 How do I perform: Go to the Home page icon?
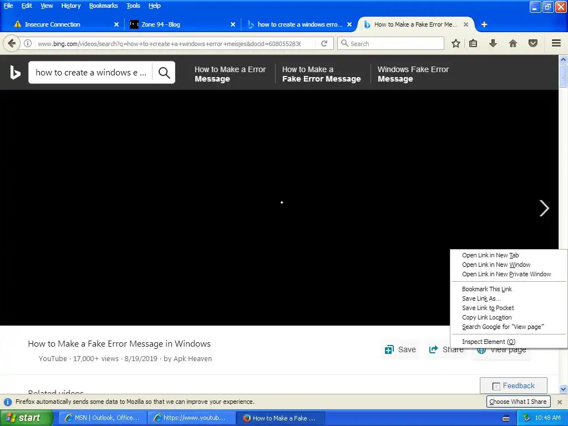(x=513, y=43)
